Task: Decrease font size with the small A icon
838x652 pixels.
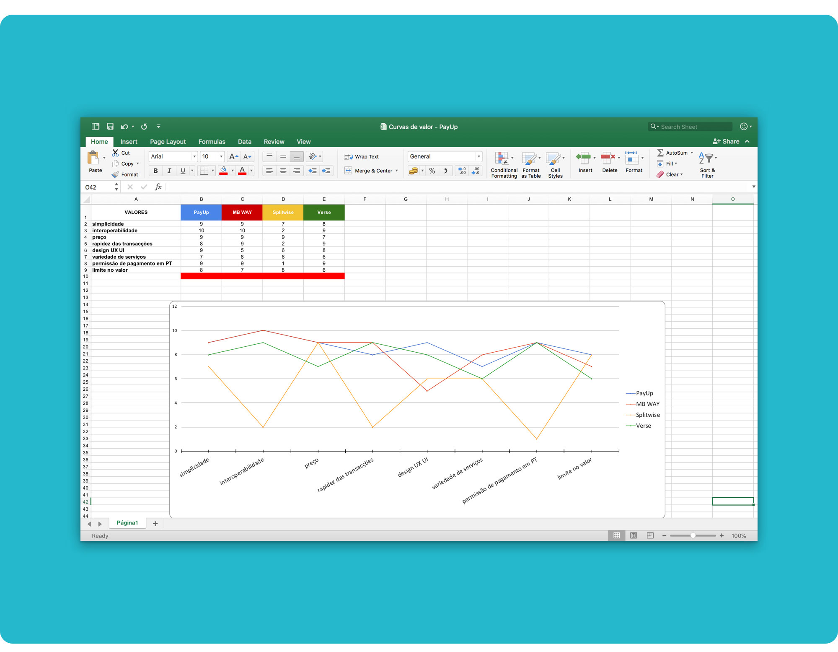Action: pyautogui.click(x=248, y=156)
